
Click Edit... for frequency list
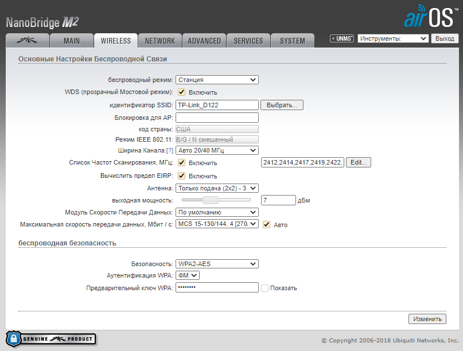(x=359, y=162)
